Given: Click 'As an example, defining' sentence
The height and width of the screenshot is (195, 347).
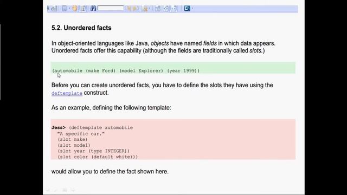Looking at the screenshot, I should [111, 108].
